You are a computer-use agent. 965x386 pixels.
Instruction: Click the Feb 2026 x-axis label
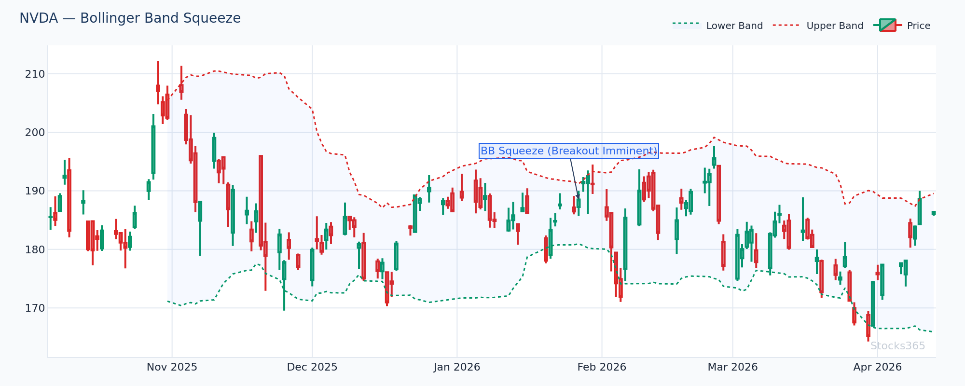coord(602,367)
